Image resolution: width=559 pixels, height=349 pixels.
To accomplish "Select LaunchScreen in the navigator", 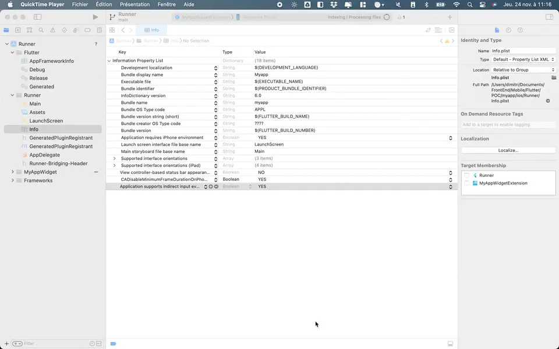I will coord(46,121).
